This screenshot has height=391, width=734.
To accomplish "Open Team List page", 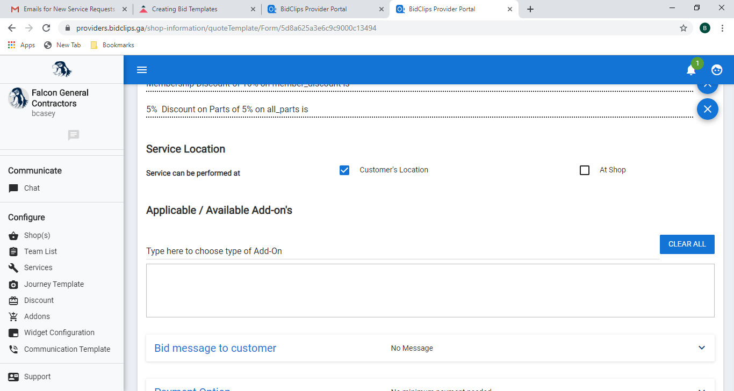I will 40,252.
